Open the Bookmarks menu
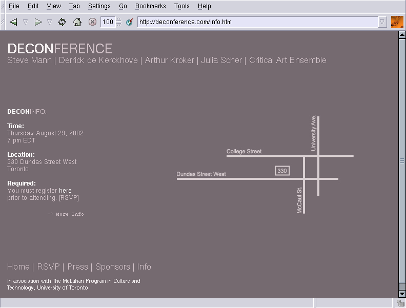The image size is (406, 308). (x=150, y=6)
